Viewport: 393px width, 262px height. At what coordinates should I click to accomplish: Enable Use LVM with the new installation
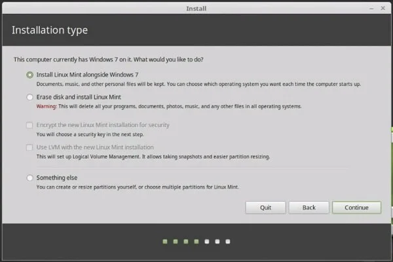point(29,147)
